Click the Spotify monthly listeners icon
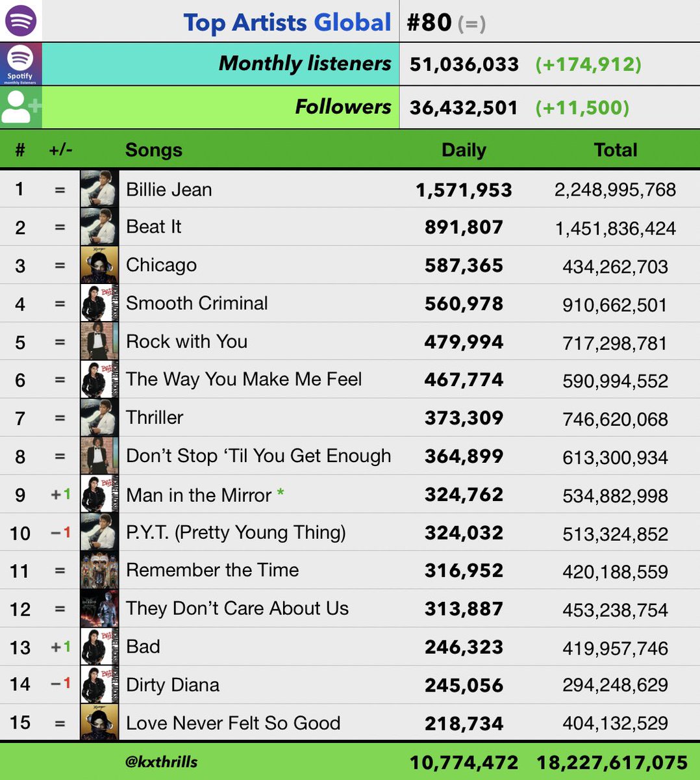Viewport: 700px width, 780px height. pyautogui.click(x=21, y=64)
